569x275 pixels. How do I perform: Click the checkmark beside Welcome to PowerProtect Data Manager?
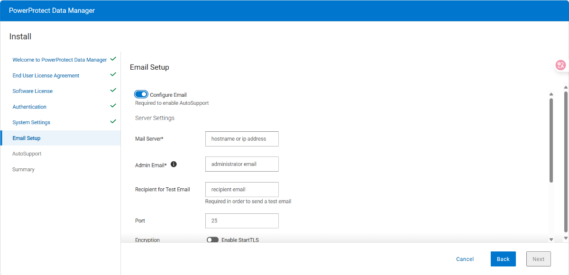click(x=113, y=59)
